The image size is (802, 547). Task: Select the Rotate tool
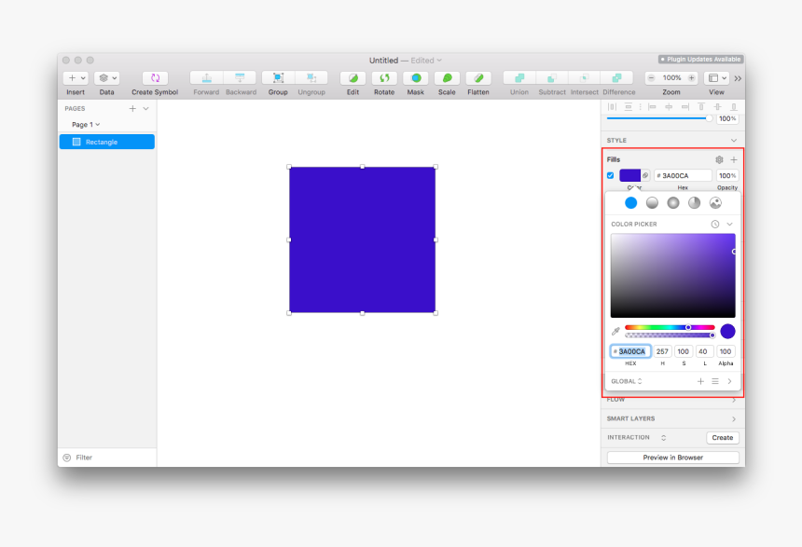click(x=384, y=77)
